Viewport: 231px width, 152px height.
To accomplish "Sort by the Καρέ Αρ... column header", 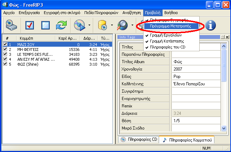I will click(67, 38).
